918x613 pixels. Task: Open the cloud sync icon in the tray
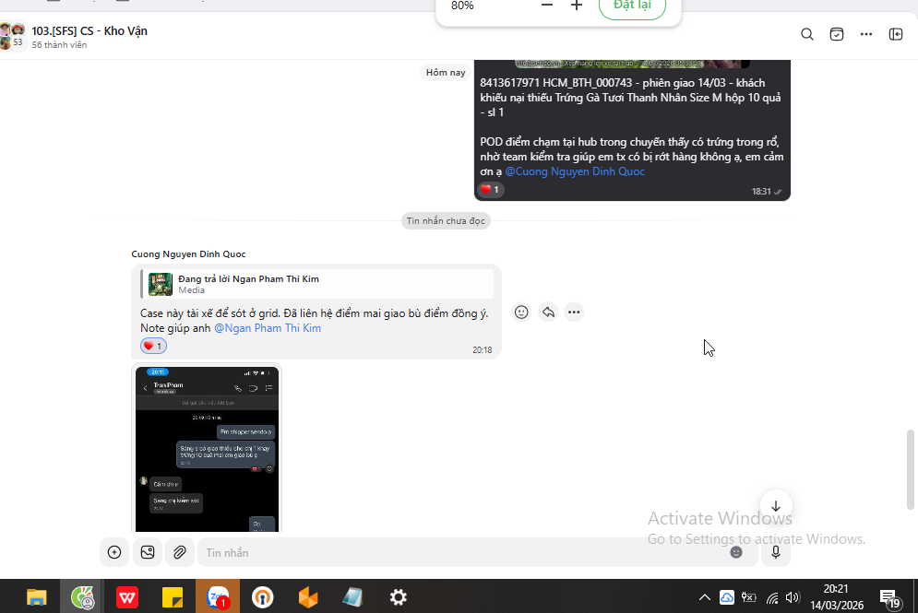tap(726, 597)
